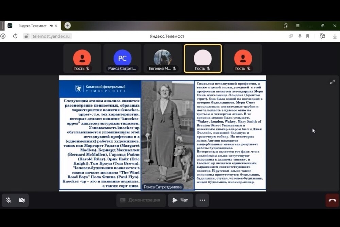The width and height of the screenshot is (340, 227).
Task: Bookmark this page
Action: 307,36
